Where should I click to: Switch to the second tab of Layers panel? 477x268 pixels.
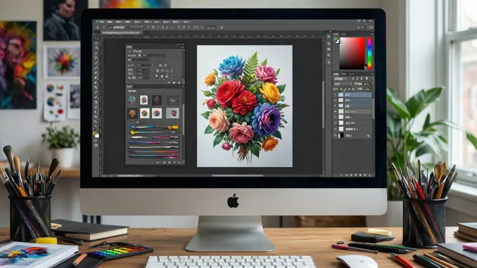[344, 74]
